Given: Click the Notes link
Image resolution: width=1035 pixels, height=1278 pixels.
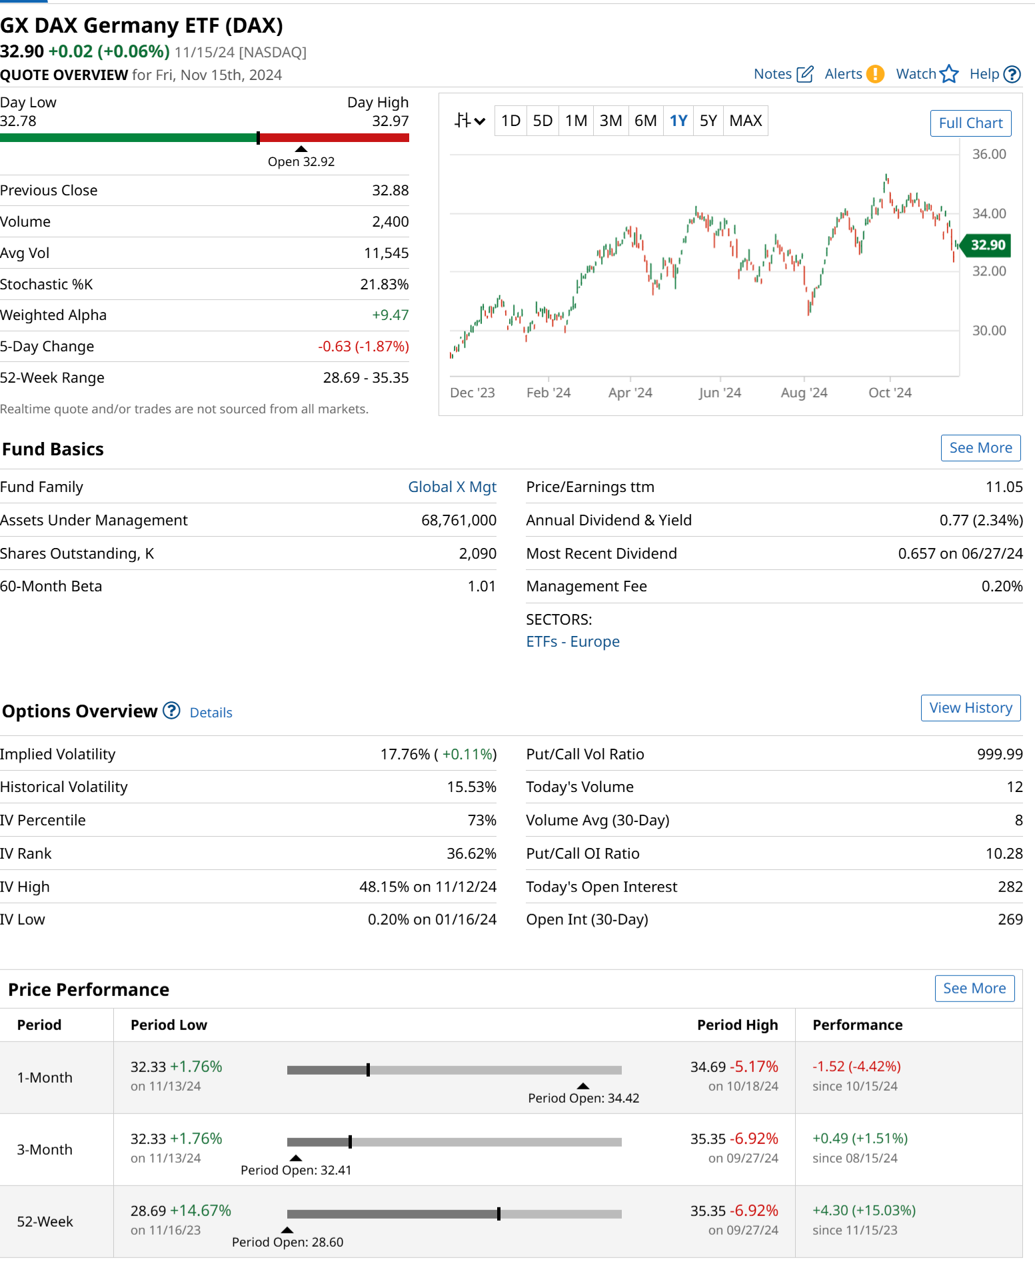Looking at the screenshot, I should pos(772,74).
